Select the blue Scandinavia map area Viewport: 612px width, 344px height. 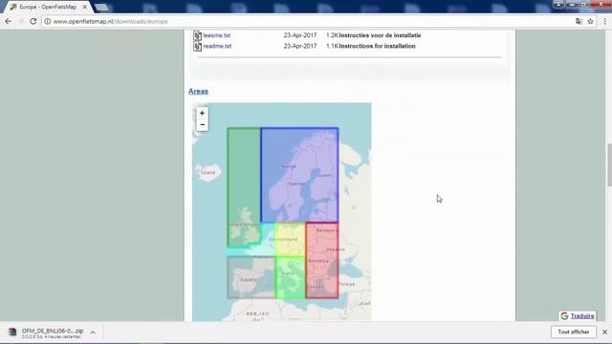pyautogui.click(x=299, y=175)
